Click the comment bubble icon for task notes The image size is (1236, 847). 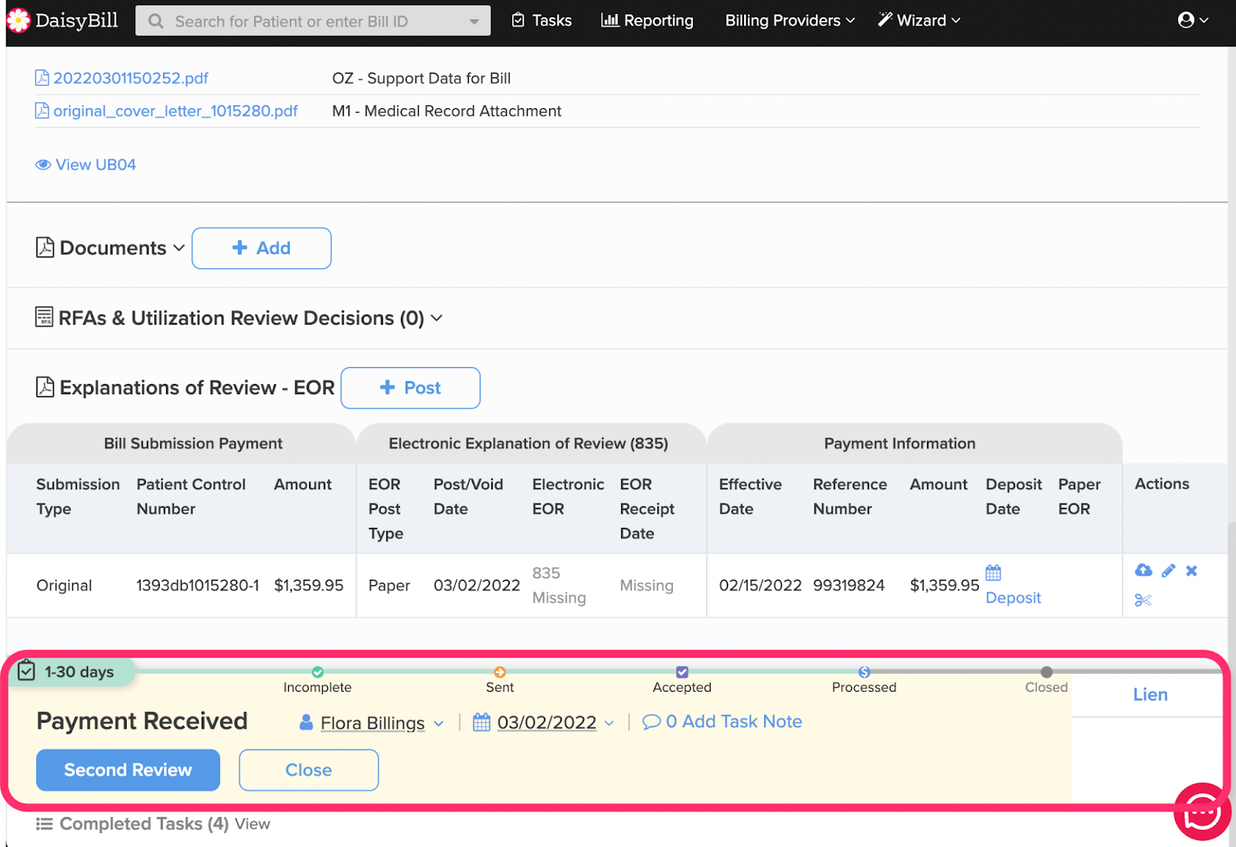tap(651, 722)
